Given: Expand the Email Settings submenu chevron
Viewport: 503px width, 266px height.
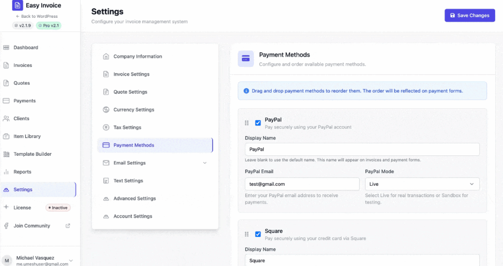Looking at the screenshot, I should tap(205, 163).
